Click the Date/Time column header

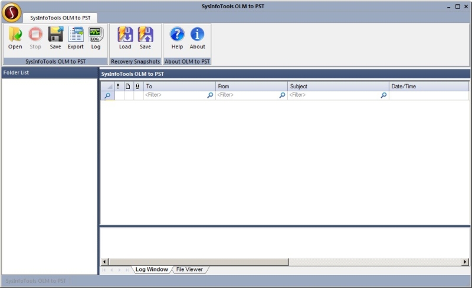tap(429, 86)
